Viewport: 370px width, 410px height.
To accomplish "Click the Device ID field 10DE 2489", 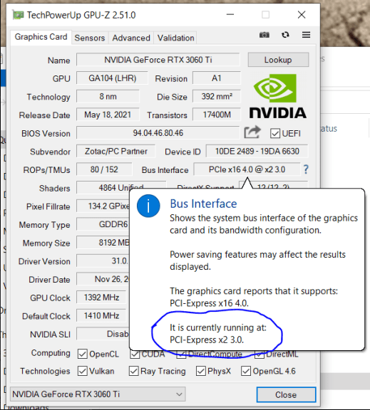I will [x=257, y=151].
